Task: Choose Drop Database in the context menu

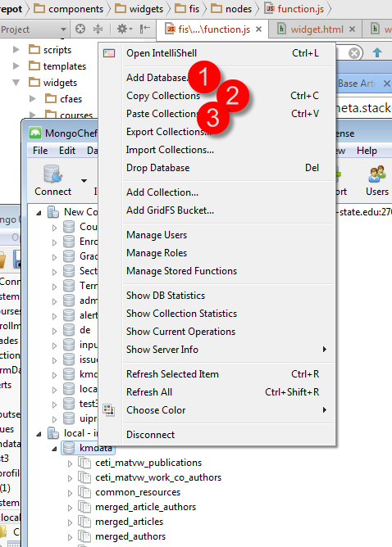Action: click(158, 168)
